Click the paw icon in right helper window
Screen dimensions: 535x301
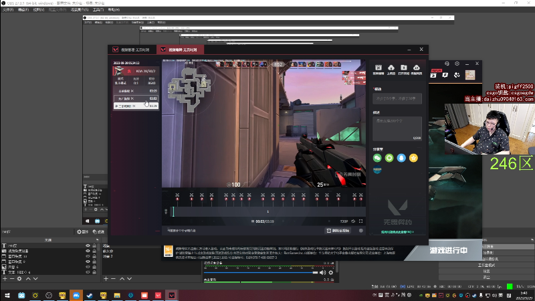click(x=457, y=75)
